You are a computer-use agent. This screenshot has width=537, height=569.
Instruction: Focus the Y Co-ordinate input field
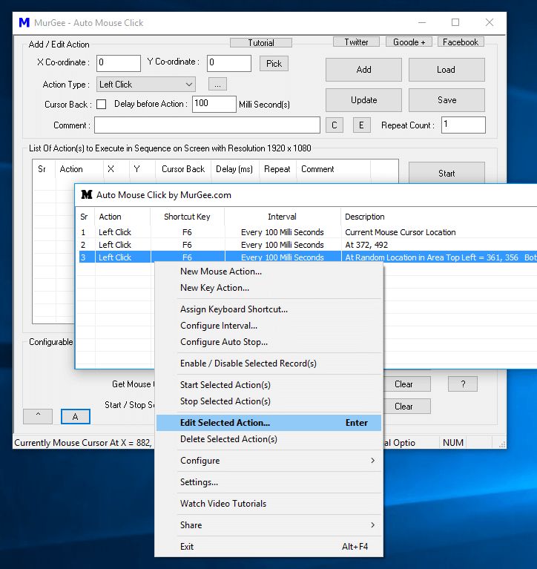(x=229, y=63)
